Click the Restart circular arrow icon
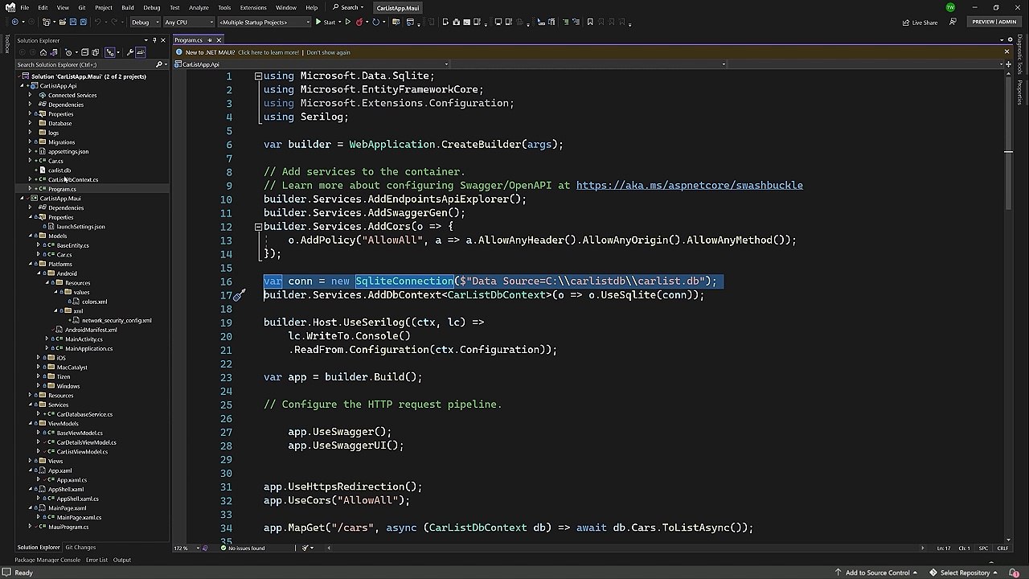Viewport: 1029px width, 579px height. click(375, 22)
